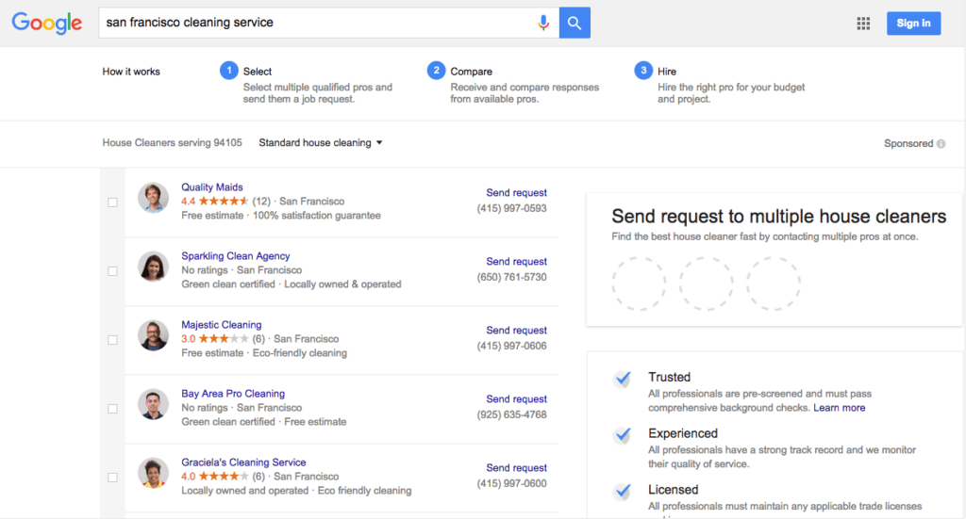Image resolution: width=966 pixels, height=519 pixels.
Task: Click the How it works label
Action: point(130,72)
